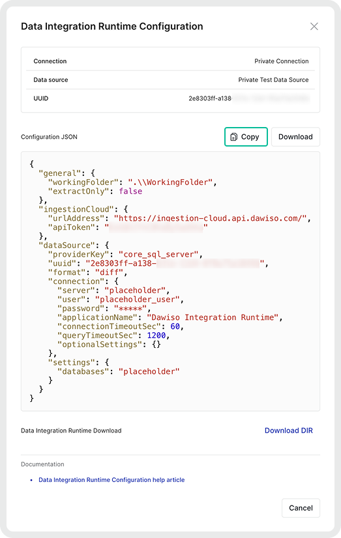The image size is (341, 538).
Task: Click the ingestion-cloud urlAddress string
Action: click(x=210, y=218)
